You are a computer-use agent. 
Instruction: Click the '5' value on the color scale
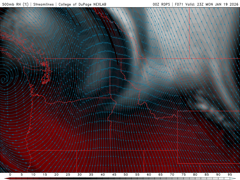pyautogui.click(x=22, y=175)
